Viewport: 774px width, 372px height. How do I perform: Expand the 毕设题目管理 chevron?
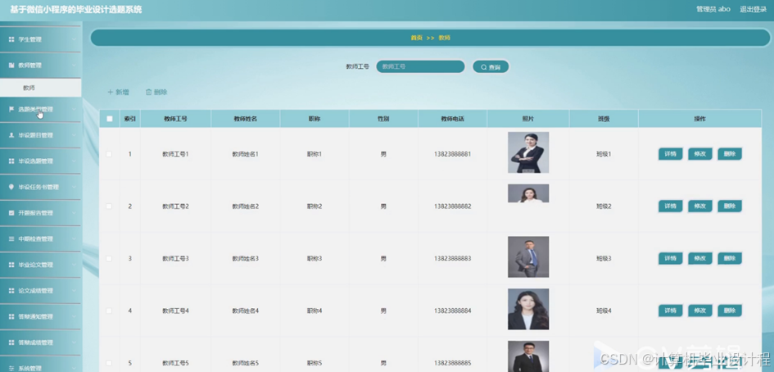pos(74,135)
